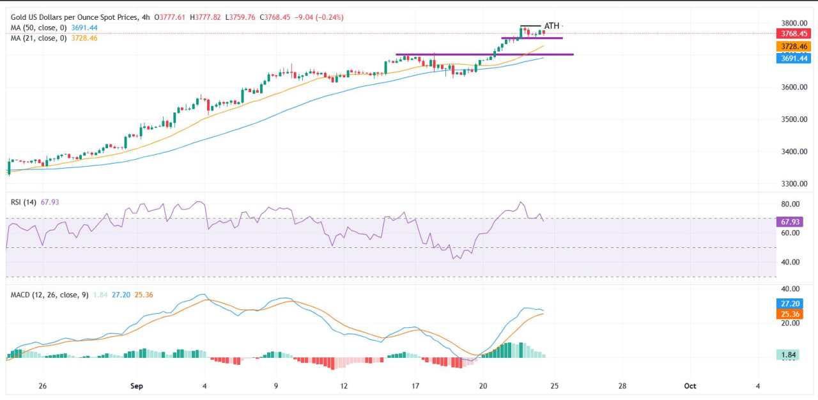
Task: Click the Oct label on the time axis
Action: point(690,386)
